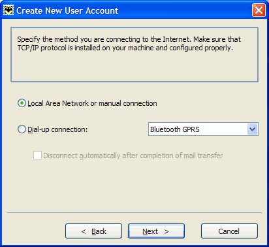Click the instruction text about TCP/IP protocol

point(129,44)
